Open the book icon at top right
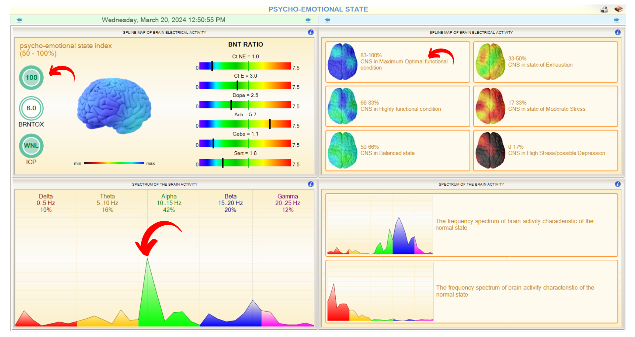The width and height of the screenshot is (635, 337). 618,9
